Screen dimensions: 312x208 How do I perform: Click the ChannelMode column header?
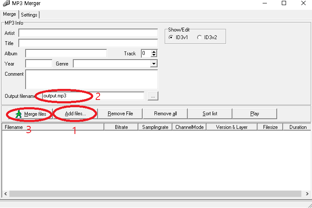(x=189, y=127)
